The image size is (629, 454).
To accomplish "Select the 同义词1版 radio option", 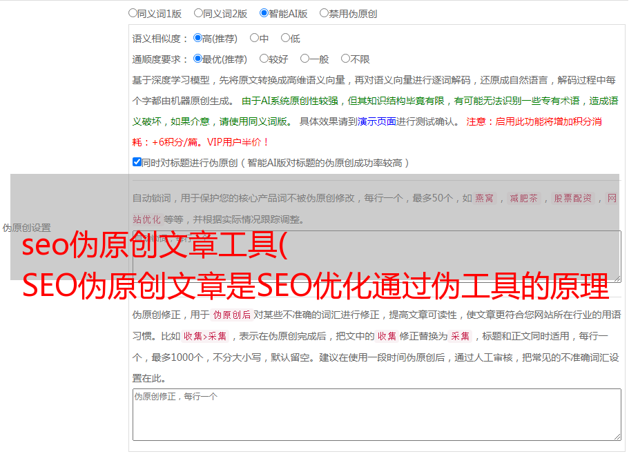I will [x=133, y=13].
